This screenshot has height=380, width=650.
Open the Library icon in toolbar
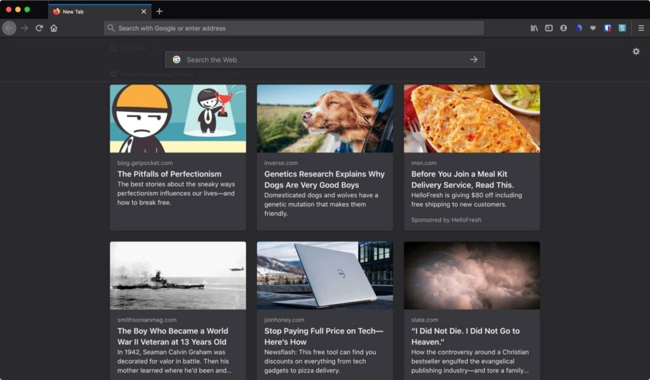click(534, 28)
